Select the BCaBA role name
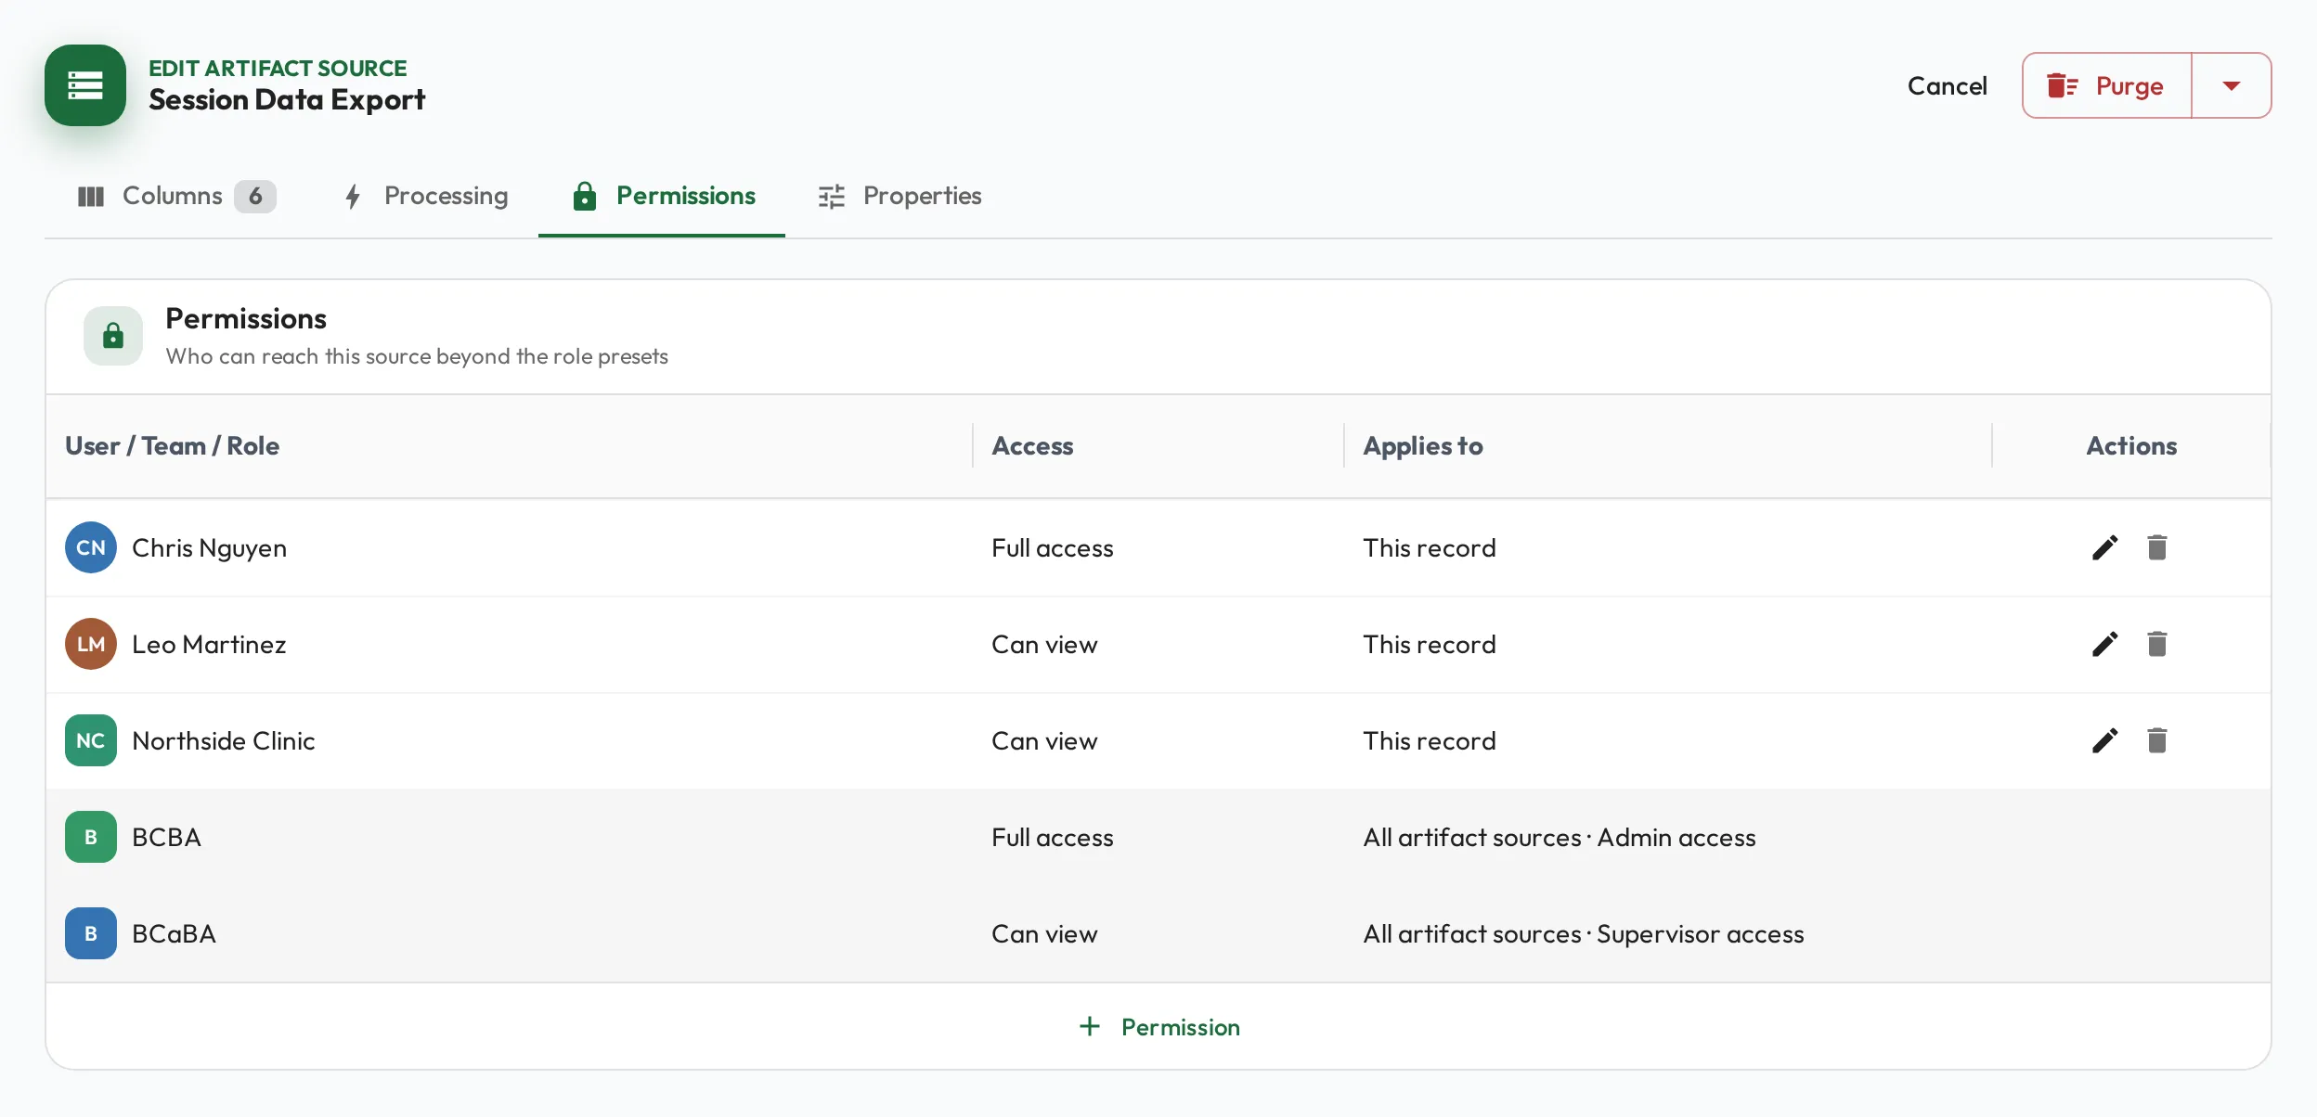Screen dimensions: 2317x1117 pyautogui.click(x=174, y=933)
